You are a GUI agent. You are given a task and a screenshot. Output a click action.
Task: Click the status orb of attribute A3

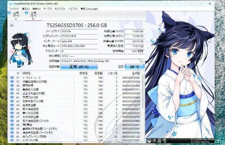(x=12, y=101)
